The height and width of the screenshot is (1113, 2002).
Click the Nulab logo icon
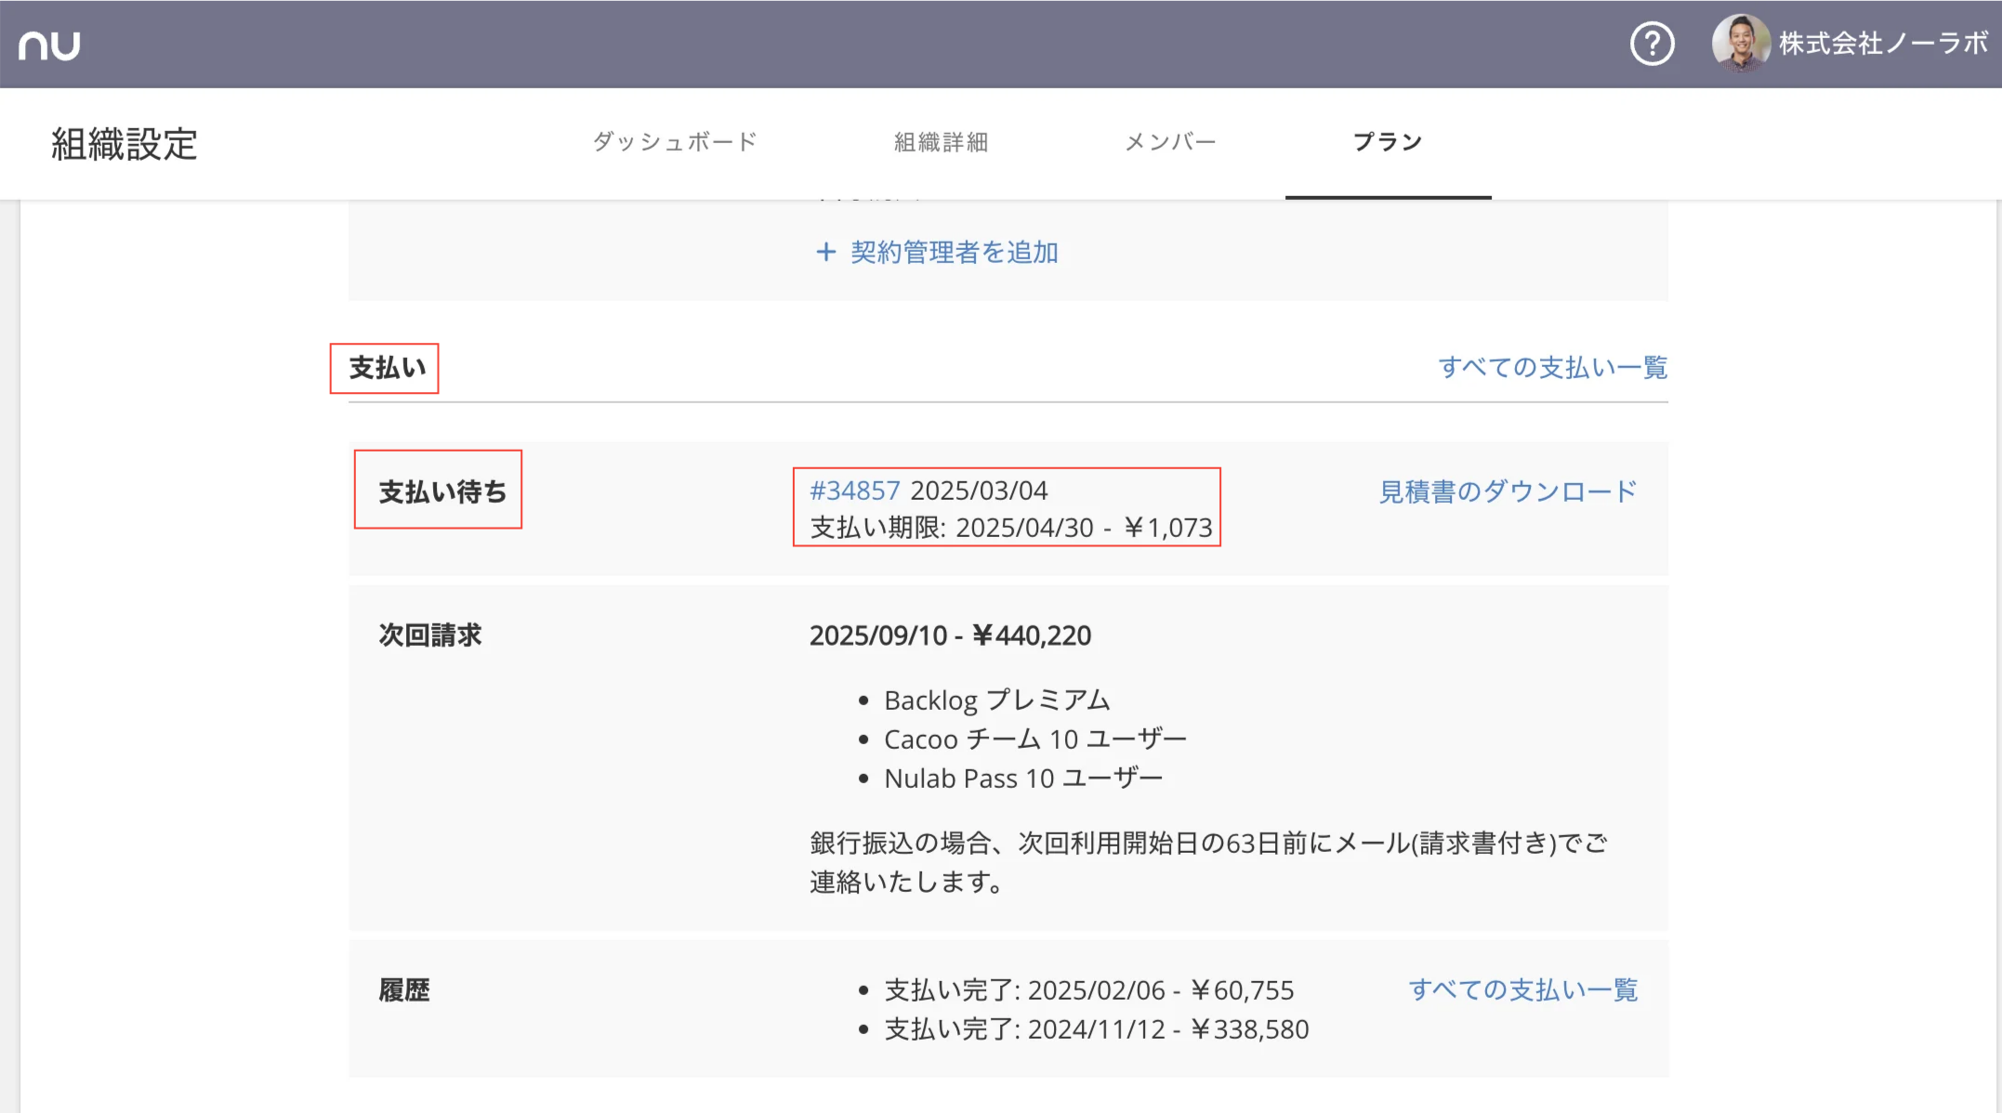(x=49, y=45)
